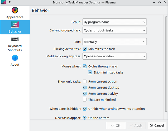Toggle the pin icon in title bar
The width and height of the screenshot is (168, 131).
click(9, 2)
